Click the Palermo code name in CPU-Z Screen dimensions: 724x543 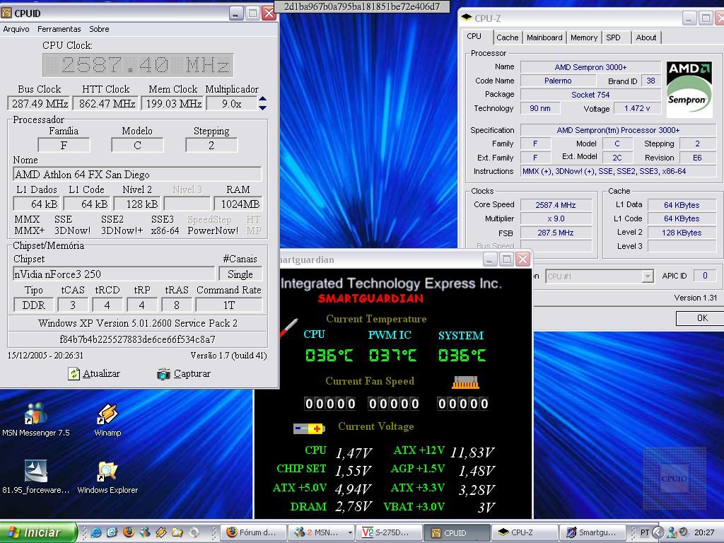tap(558, 81)
